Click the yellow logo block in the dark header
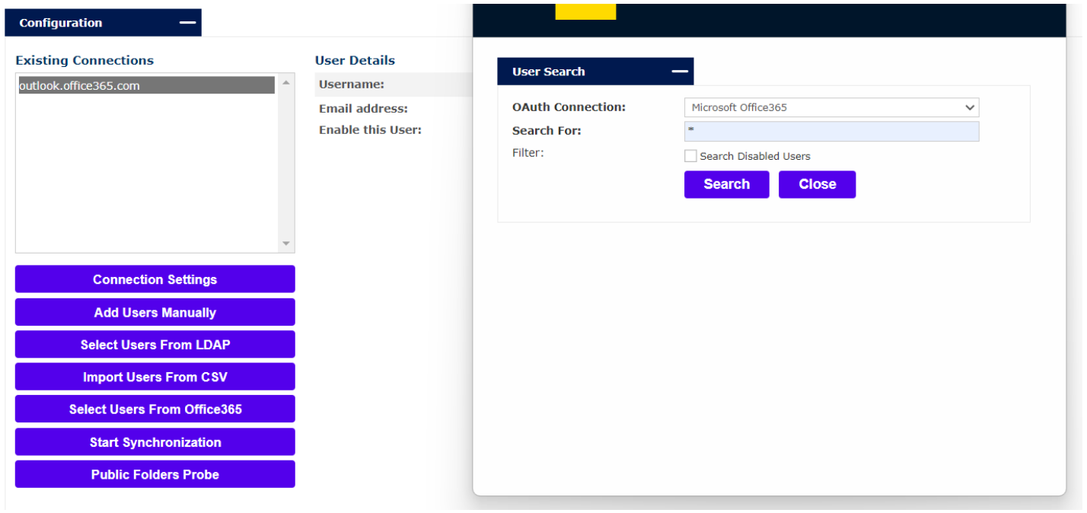Screen dimensions: 1087x513 point(585,11)
